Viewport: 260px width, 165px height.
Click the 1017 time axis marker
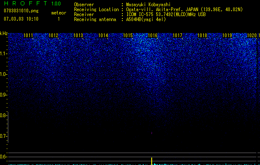[177, 35]
